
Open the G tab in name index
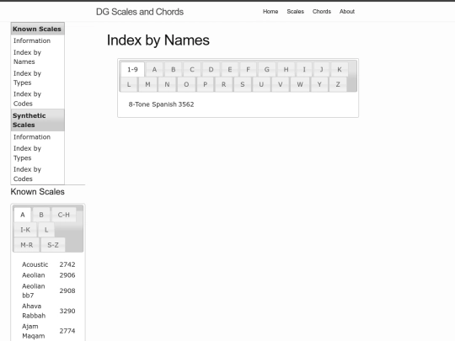tap(266, 70)
